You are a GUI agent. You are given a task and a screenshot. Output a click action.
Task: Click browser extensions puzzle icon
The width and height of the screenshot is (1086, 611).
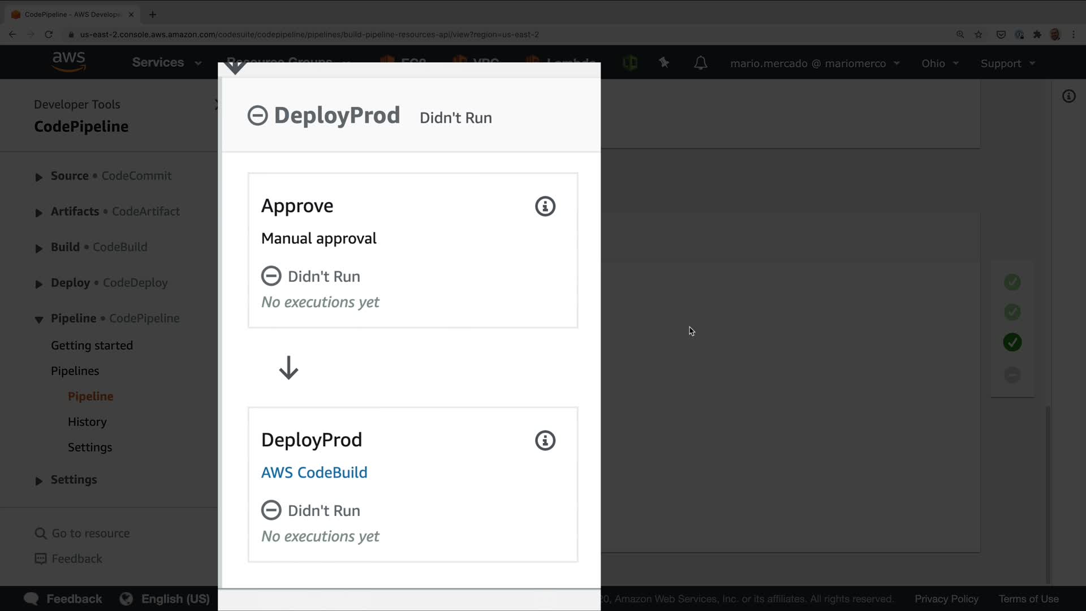click(1037, 35)
